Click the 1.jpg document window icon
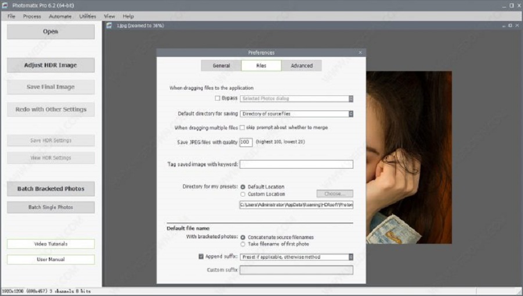 pyautogui.click(x=109, y=26)
